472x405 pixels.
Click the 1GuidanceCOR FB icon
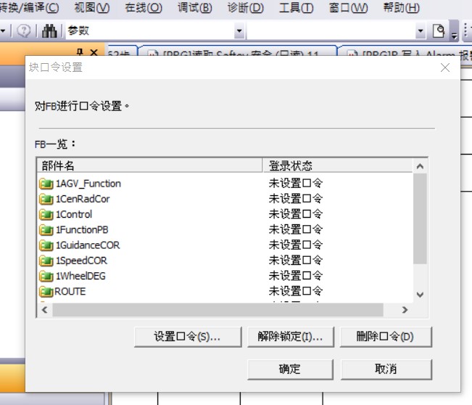click(46, 245)
